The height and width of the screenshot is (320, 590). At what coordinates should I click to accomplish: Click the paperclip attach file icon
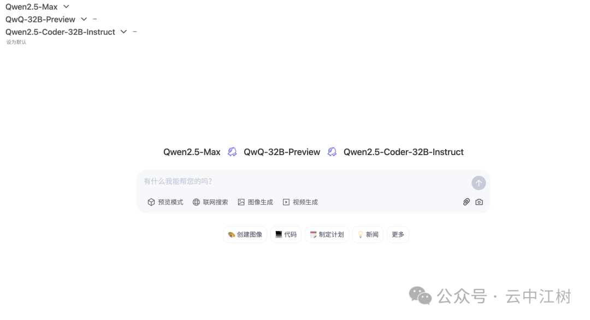point(466,202)
